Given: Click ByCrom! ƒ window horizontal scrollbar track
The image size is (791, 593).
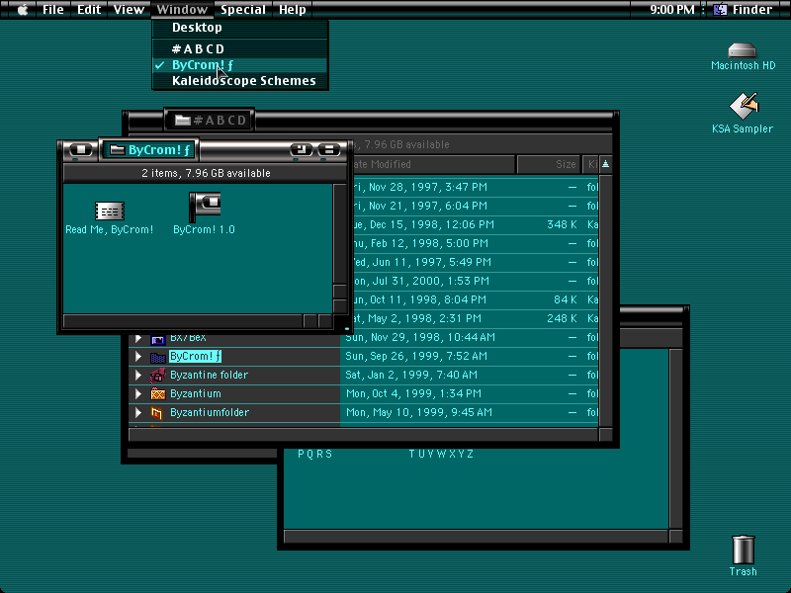Looking at the screenshot, I should click(183, 320).
